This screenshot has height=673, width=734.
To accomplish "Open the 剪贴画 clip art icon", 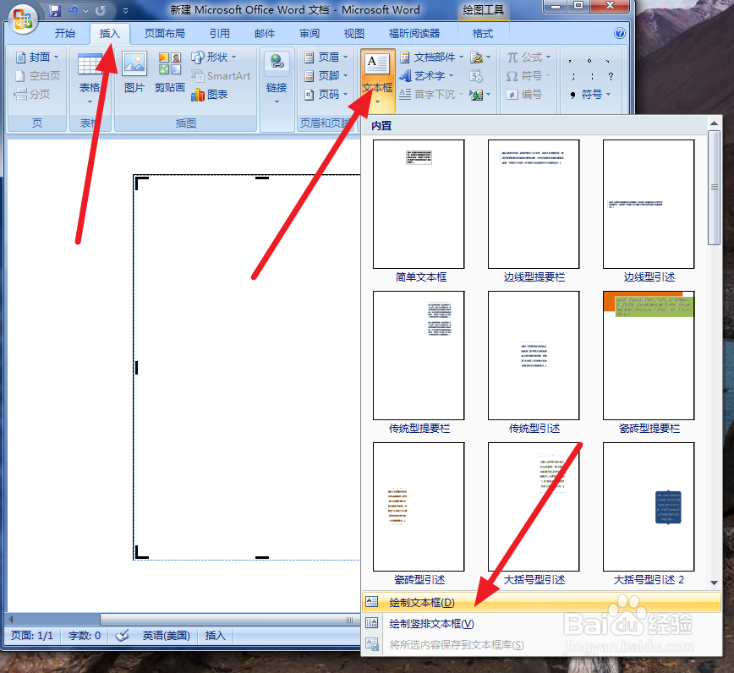I will pos(169,72).
